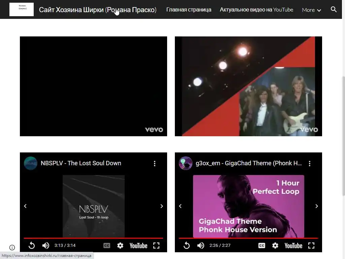Image resolution: width=345 pixels, height=259 pixels.
Task: Open more options menu on NBSPLV video
Action: tap(155, 164)
